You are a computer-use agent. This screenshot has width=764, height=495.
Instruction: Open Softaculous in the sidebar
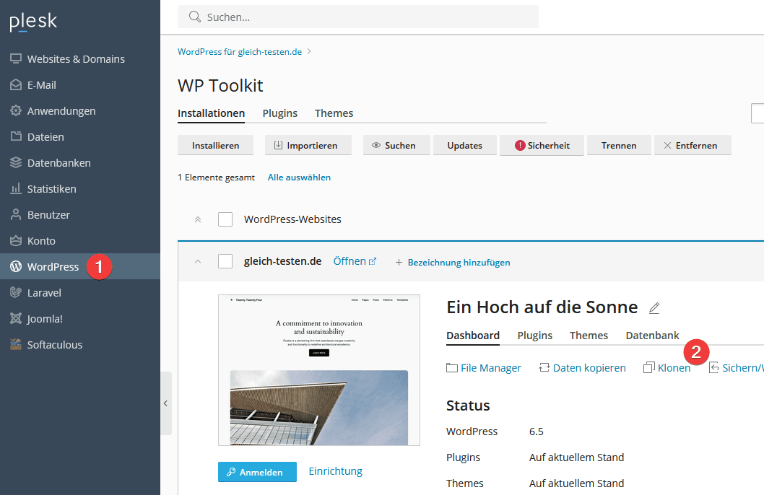point(15,345)
